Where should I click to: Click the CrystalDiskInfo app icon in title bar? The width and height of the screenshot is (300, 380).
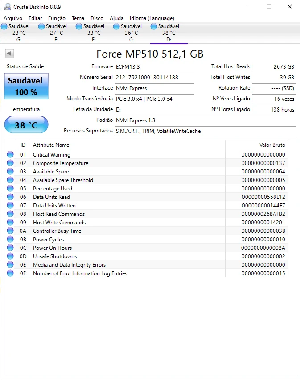tap(8, 7)
